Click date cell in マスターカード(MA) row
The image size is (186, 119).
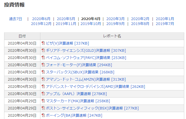[x=22, y=101]
